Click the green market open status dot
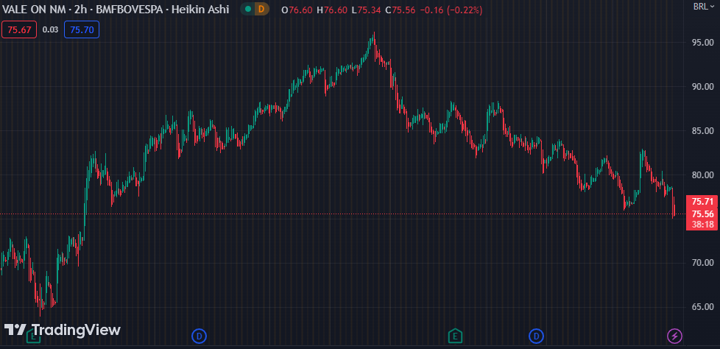This screenshot has height=349, width=720. pos(248,9)
